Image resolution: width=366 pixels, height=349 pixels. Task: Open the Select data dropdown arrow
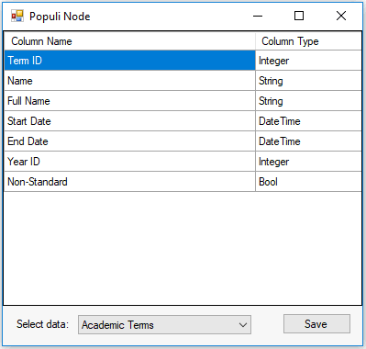point(243,325)
